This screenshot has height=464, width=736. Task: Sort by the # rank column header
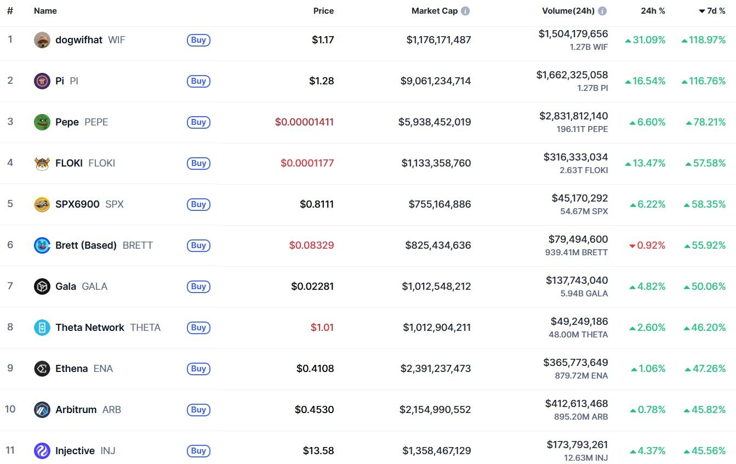tap(10, 11)
